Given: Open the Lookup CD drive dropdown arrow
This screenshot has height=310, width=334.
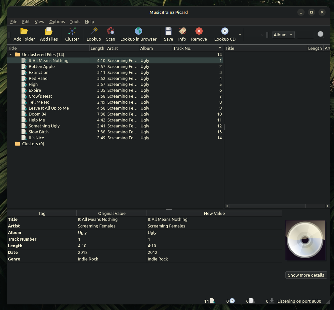Looking at the screenshot, I should coord(240,35).
